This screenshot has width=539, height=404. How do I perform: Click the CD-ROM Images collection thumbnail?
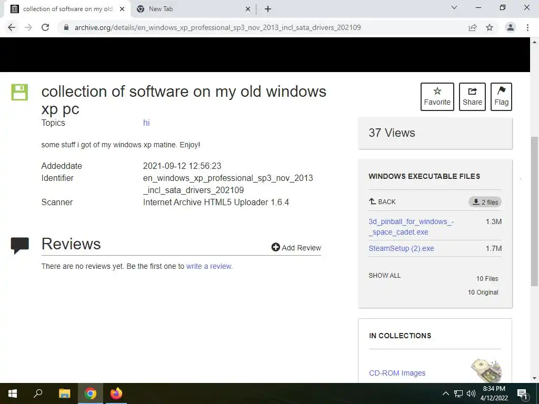pos(486,370)
